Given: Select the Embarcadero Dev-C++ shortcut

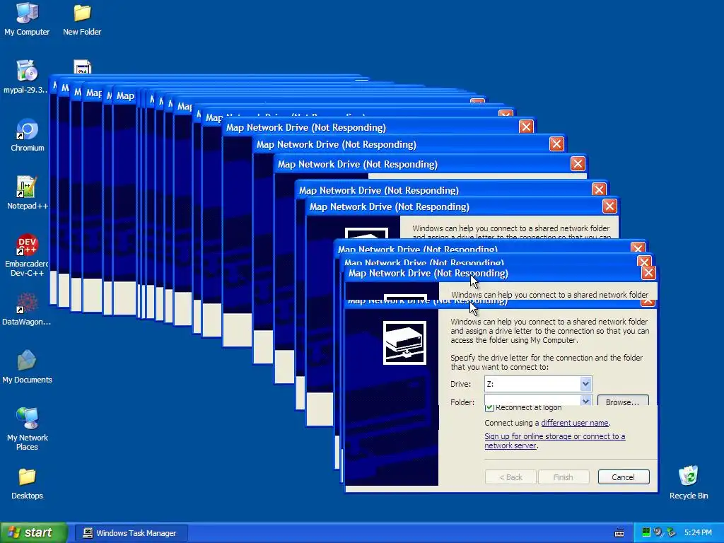Looking at the screenshot, I should click(26, 255).
